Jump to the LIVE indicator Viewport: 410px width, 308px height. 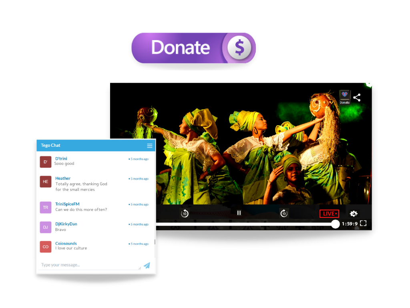coord(329,214)
